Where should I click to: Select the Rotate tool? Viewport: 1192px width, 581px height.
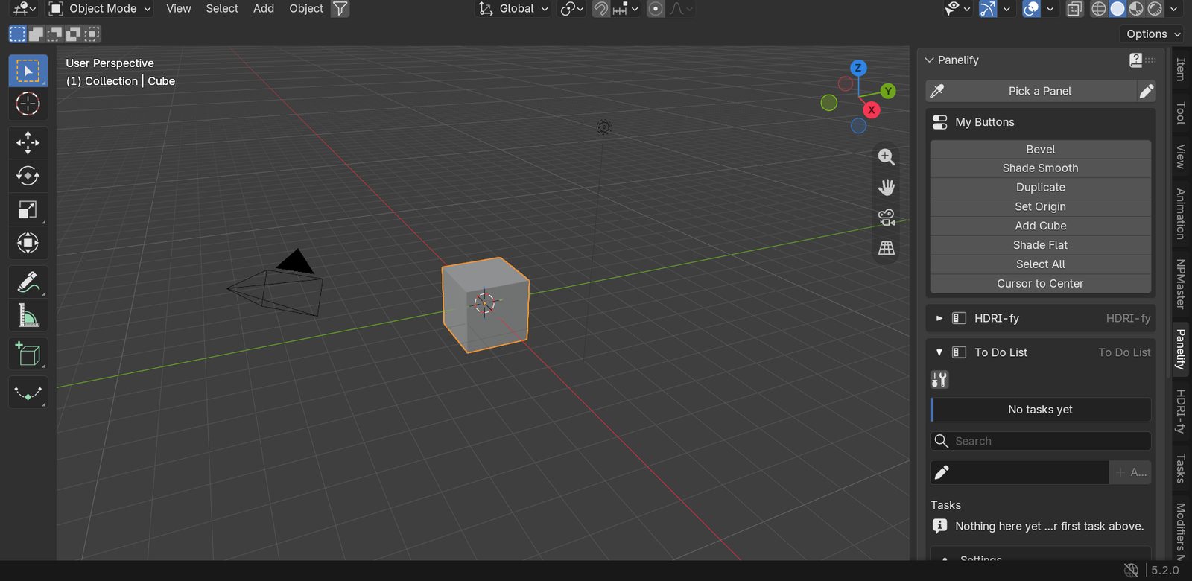coord(28,176)
